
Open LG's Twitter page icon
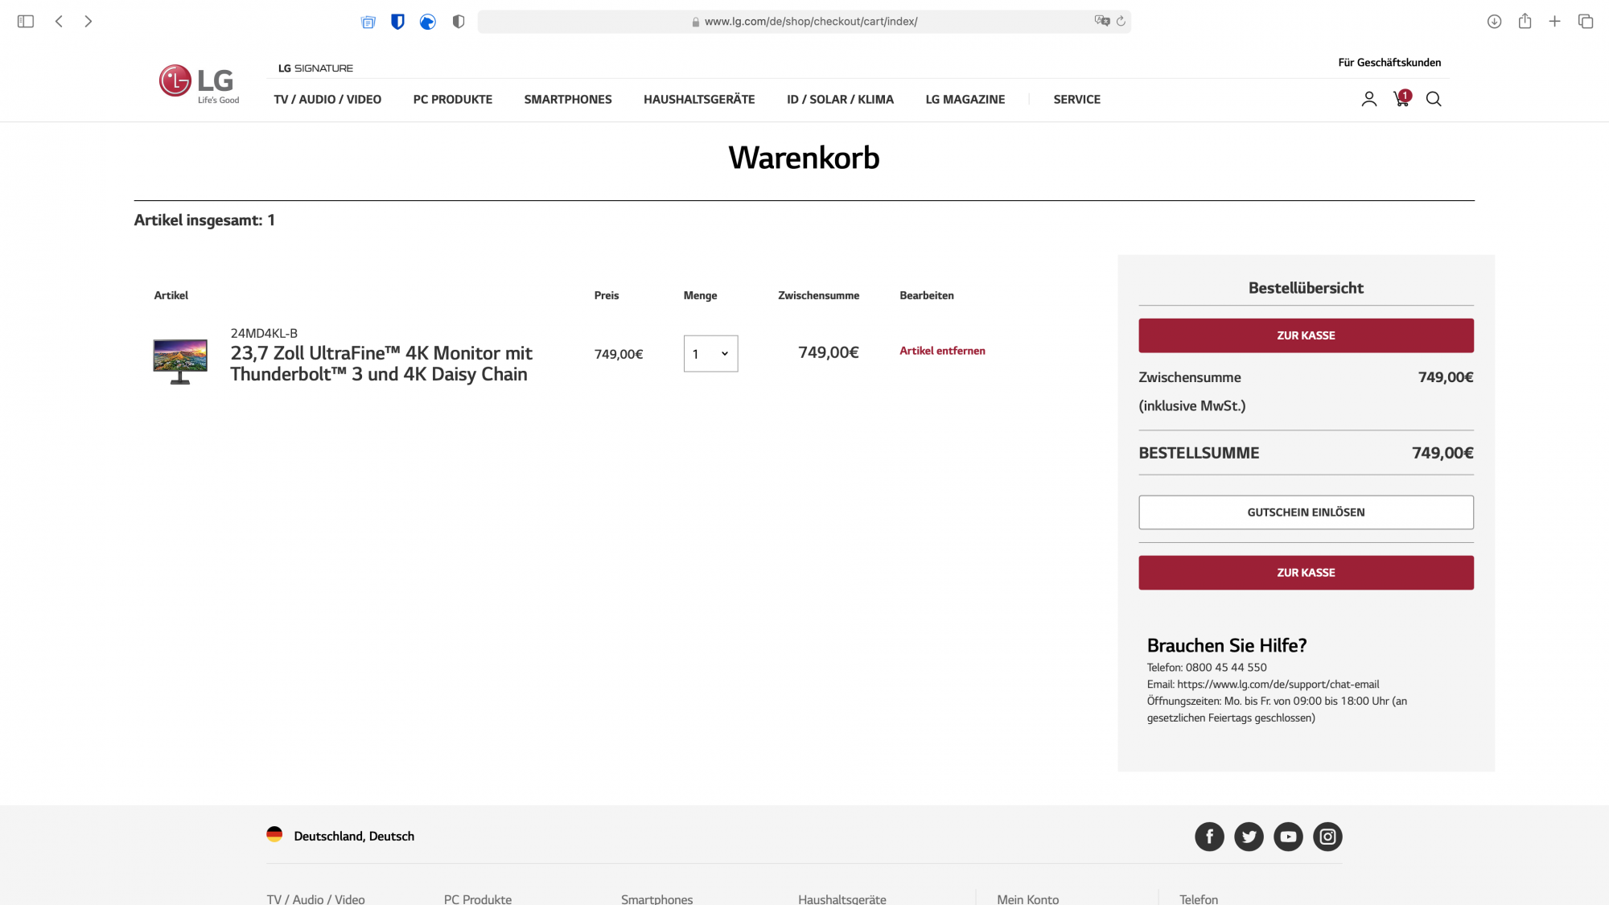pos(1249,837)
